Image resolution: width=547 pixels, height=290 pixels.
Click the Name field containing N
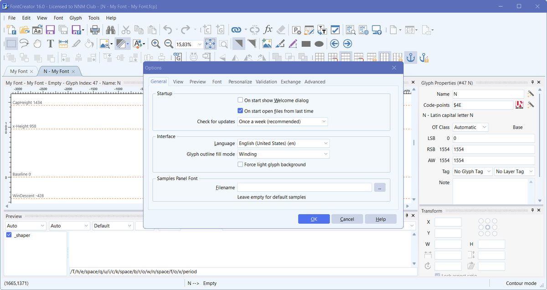[488, 94]
